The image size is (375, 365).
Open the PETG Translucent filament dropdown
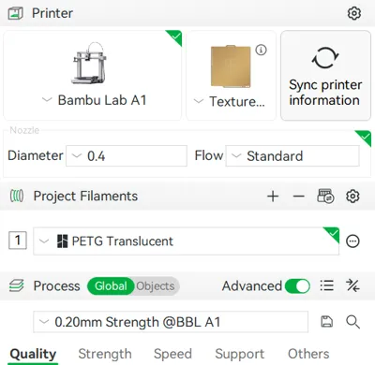[186, 241]
